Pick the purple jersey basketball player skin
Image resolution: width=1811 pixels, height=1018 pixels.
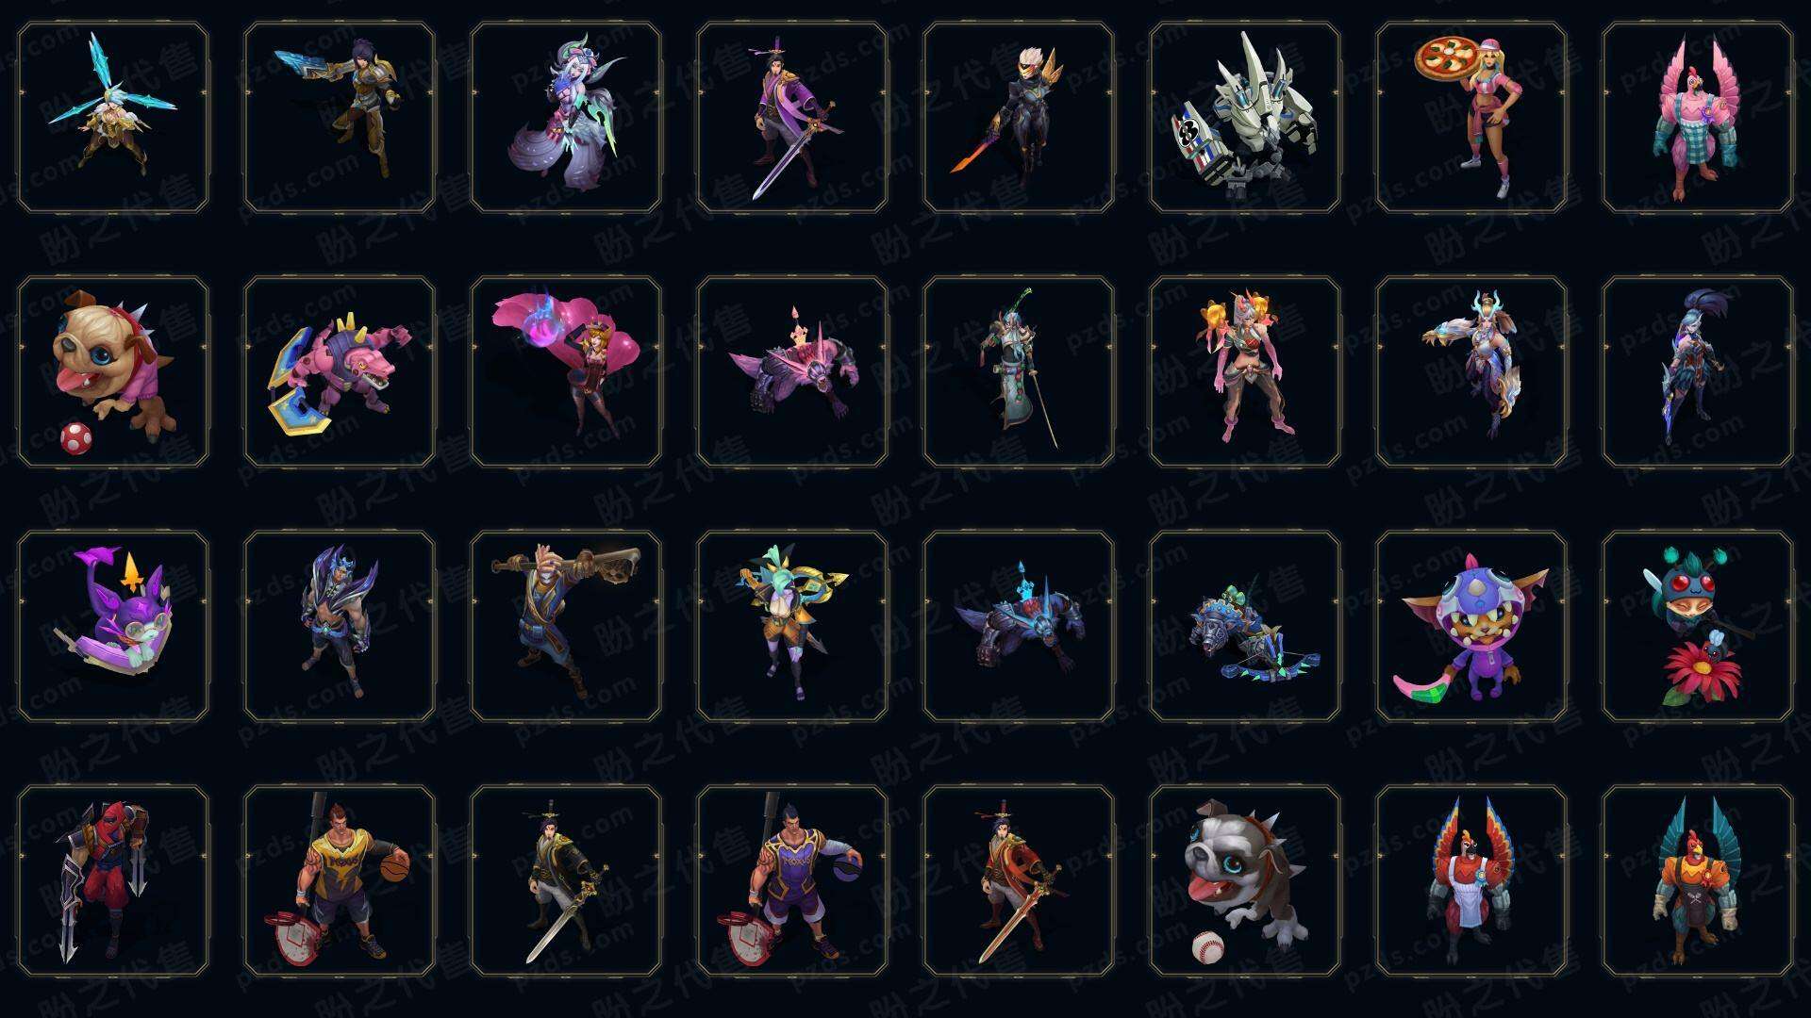(x=792, y=881)
